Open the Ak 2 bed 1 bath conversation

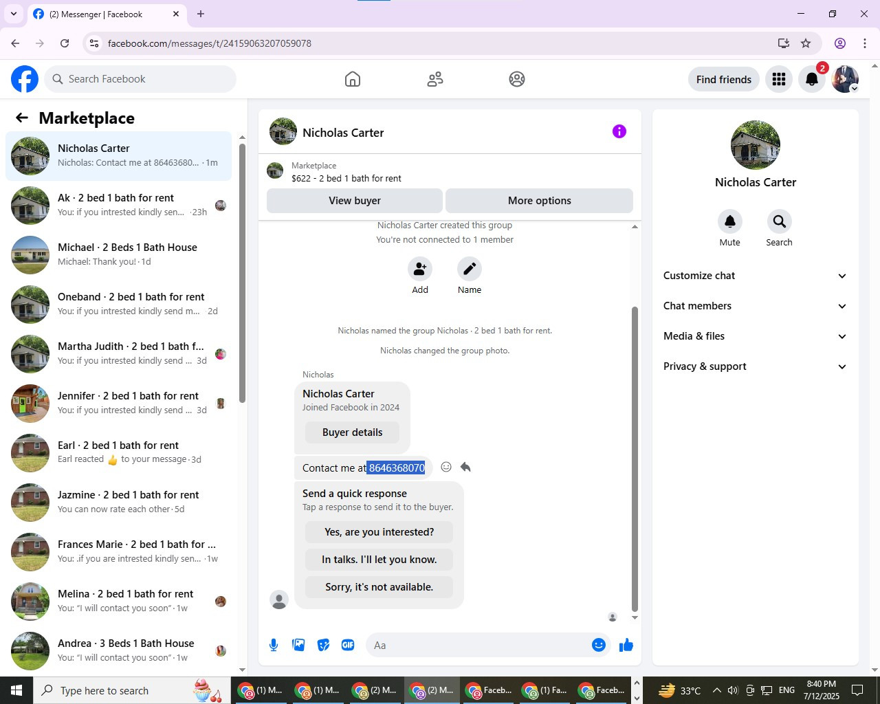point(119,206)
